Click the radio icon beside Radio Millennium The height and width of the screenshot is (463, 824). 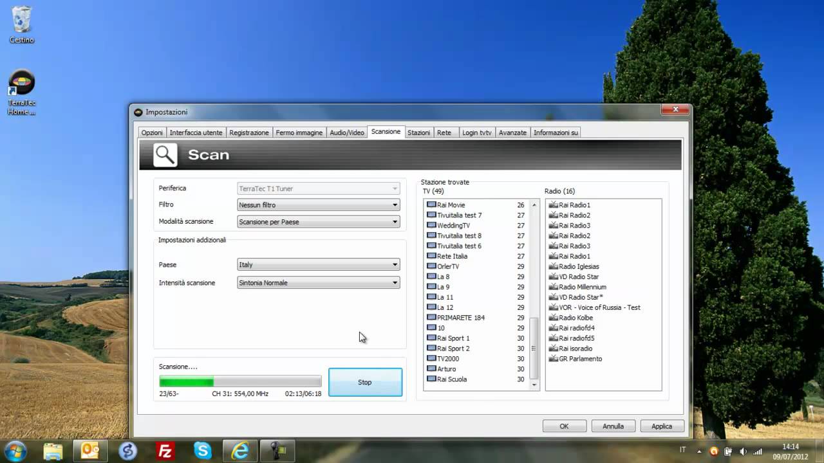coord(553,287)
